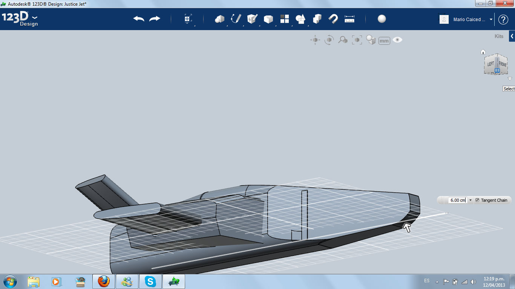Open the Primitives shapes tool
The width and height of the screenshot is (515, 289).
(219, 19)
